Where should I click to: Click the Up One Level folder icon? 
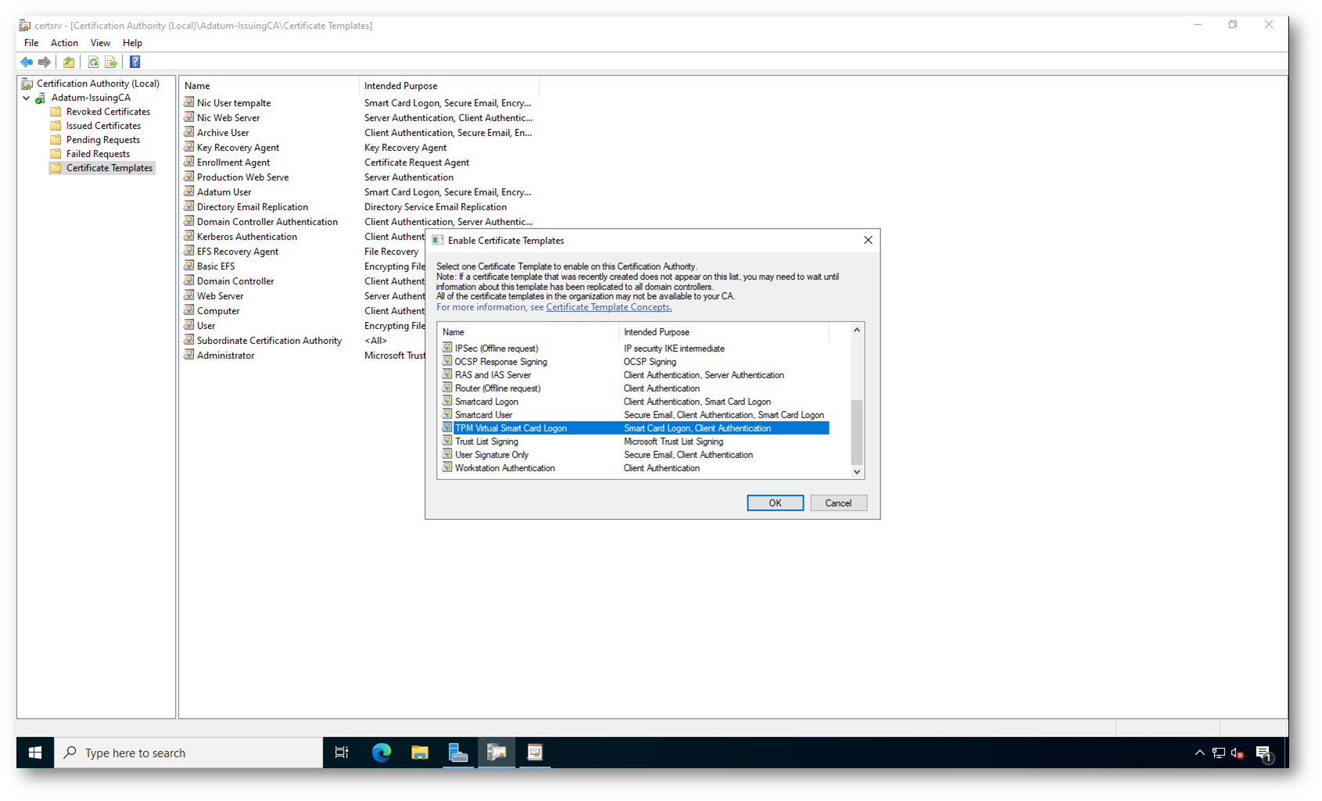tap(69, 62)
